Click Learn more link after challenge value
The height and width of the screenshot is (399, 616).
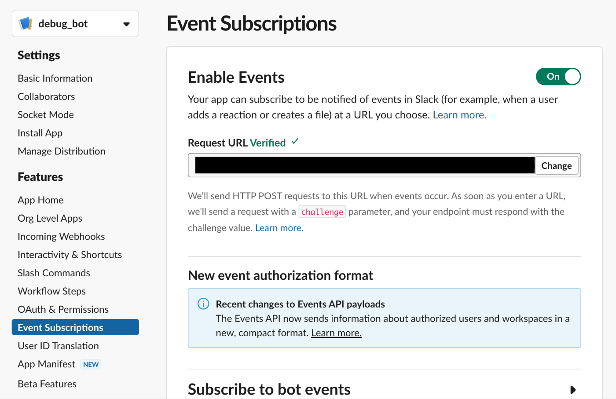pyautogui.click(x=279, y=228)
